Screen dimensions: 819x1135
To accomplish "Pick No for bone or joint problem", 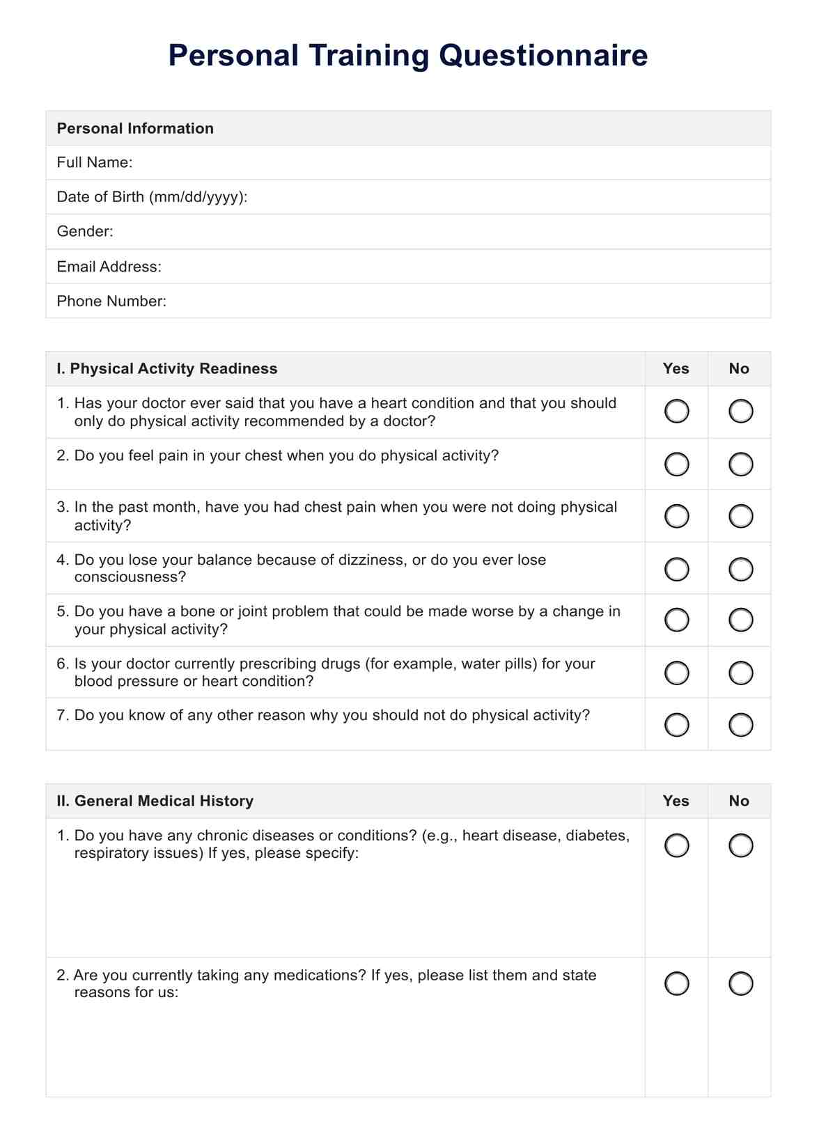I will pos(740,620).
